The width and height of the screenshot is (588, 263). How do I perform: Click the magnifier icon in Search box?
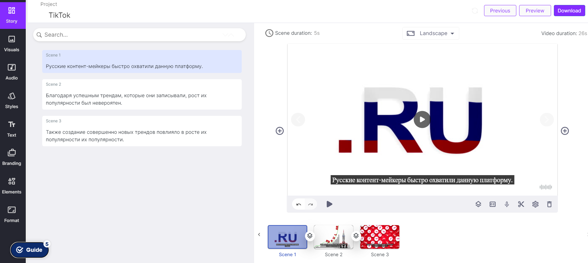pos(39,35)
